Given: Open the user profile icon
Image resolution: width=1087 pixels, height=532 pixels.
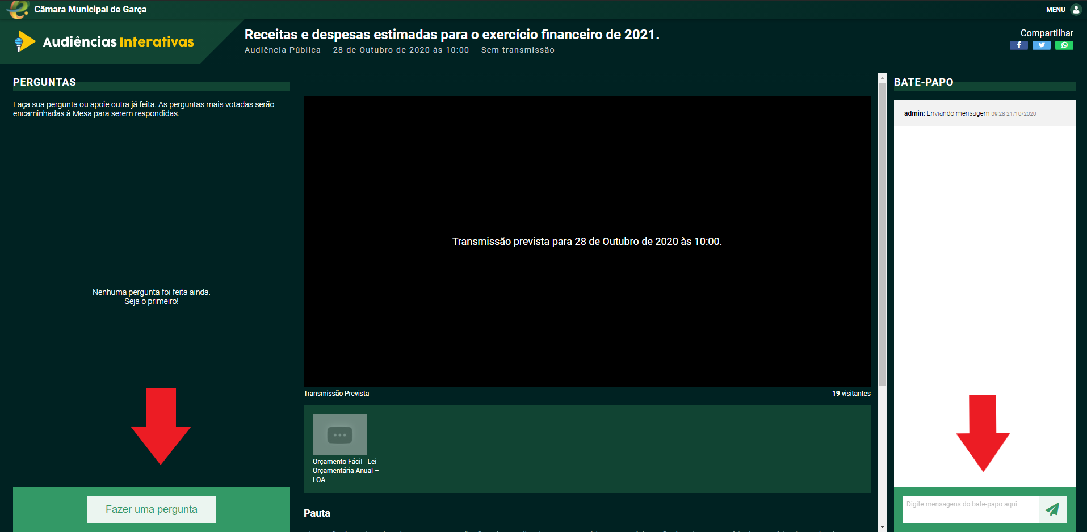Looking at the screenshot, I should 1076,10.
